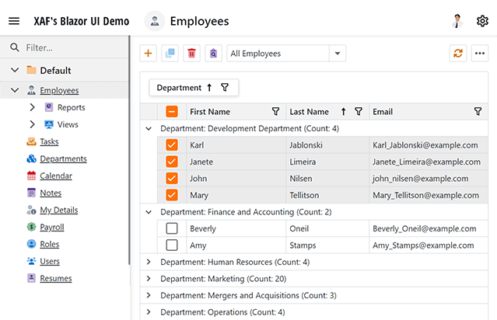Image resolution: width=497 pixels, height=320 pixels.
Task: Expand the Marketing department group
Action: click(149, 279)
